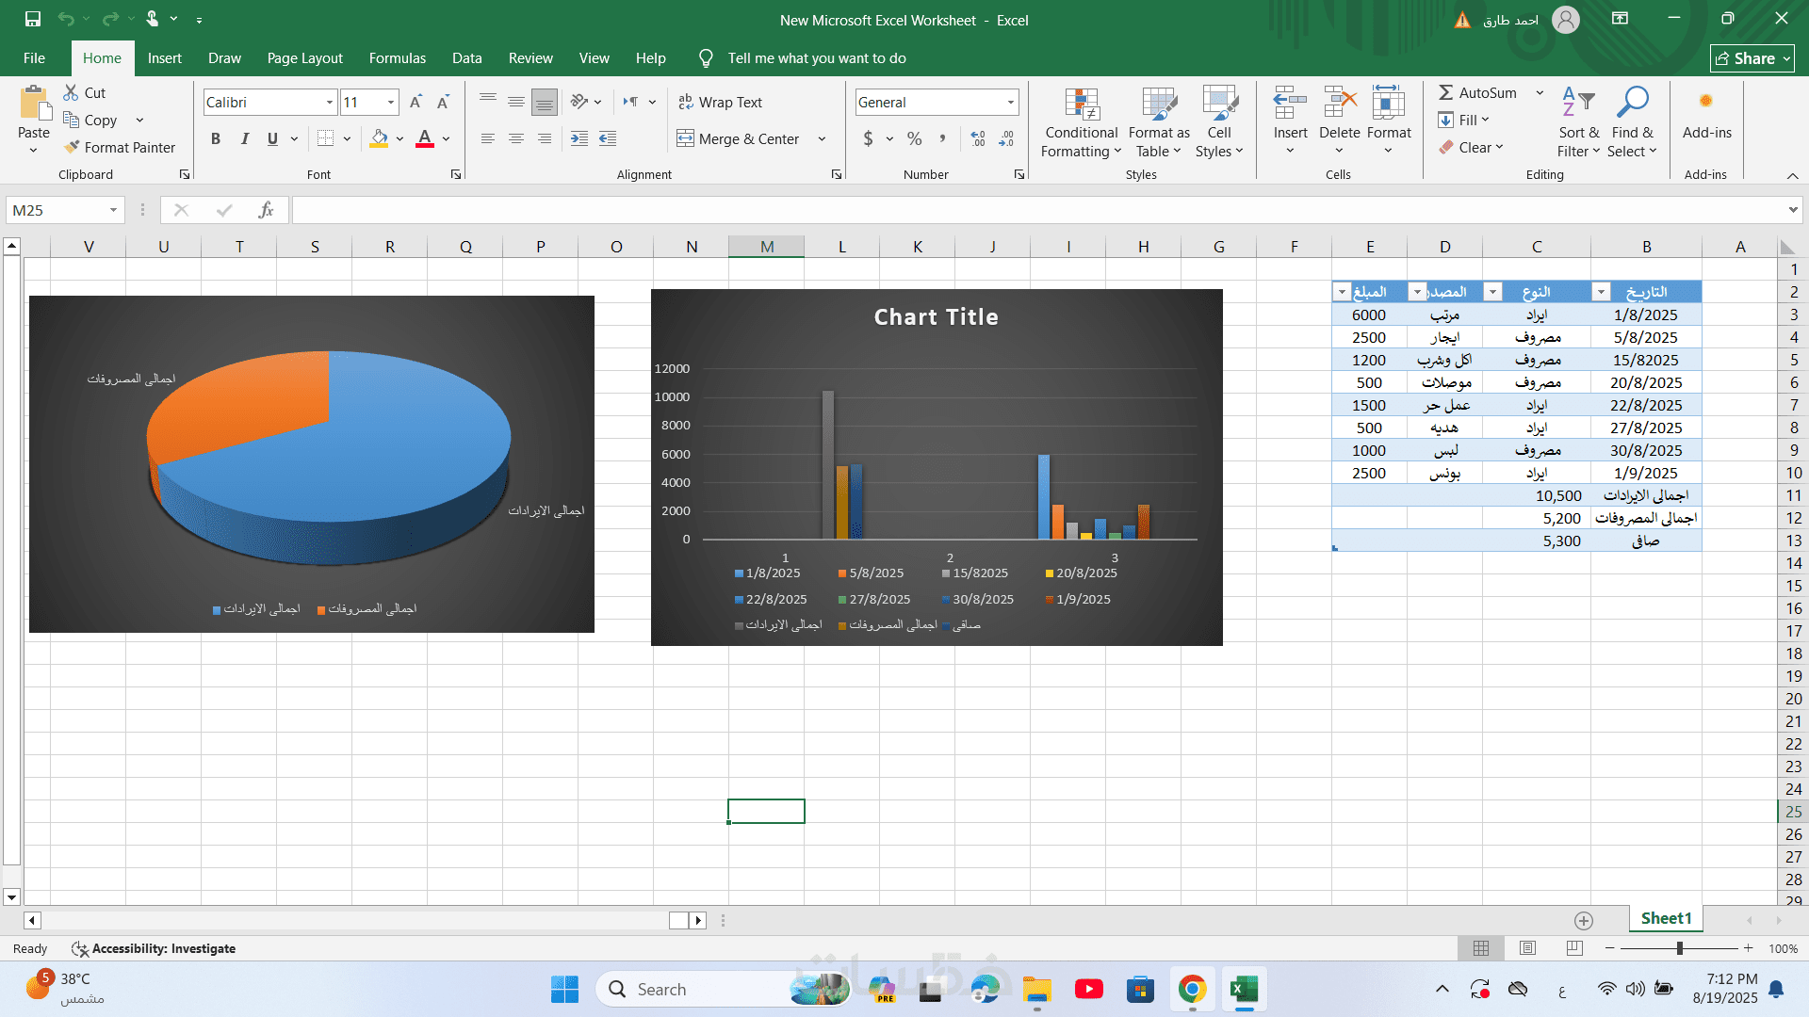Screen dimensions: 1809x1017
Task: Click the Increase Font Size icon
Action: point(416,102)
